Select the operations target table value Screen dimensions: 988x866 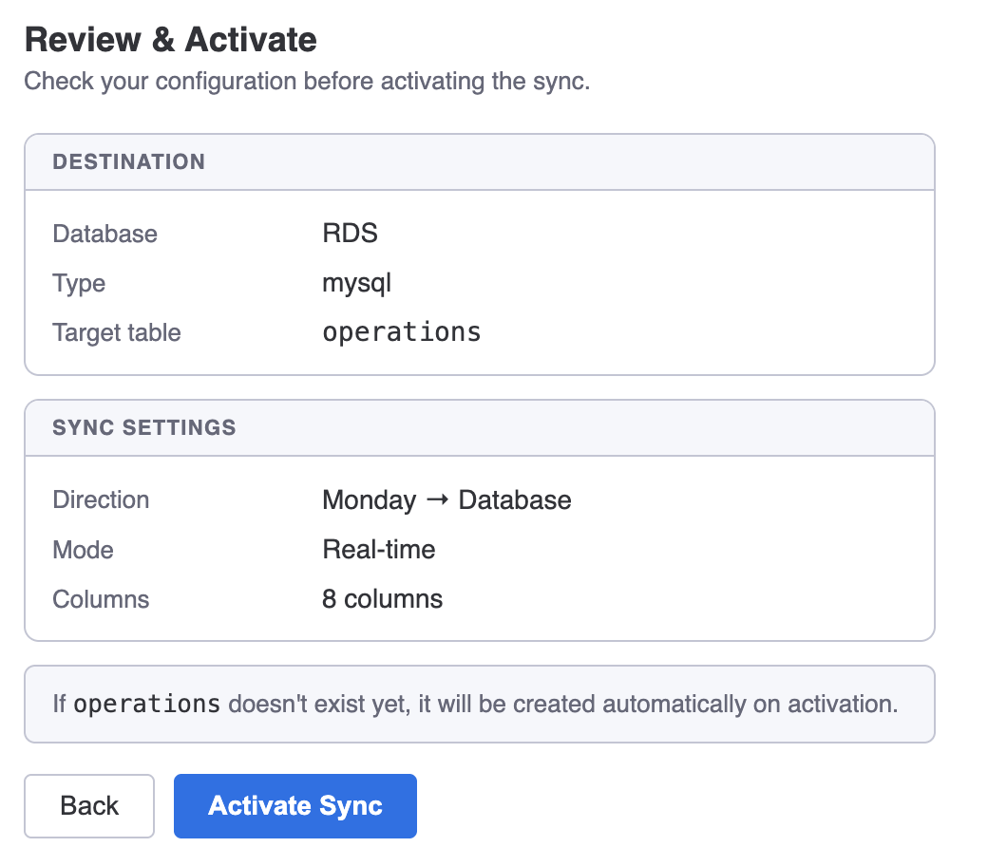pos(401,331)
